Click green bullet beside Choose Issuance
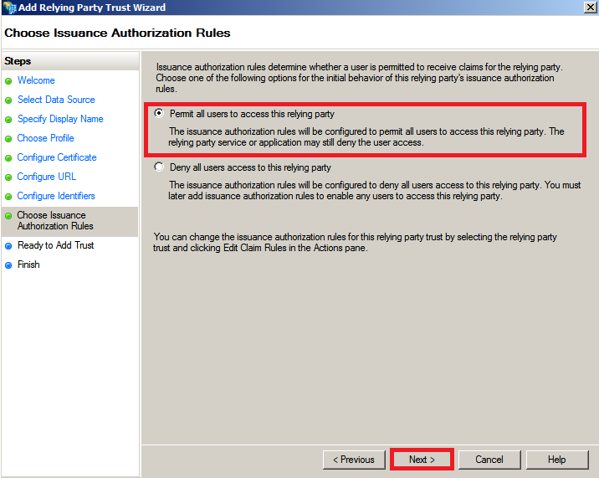599x478 pixels. click(x=8, y=216)
